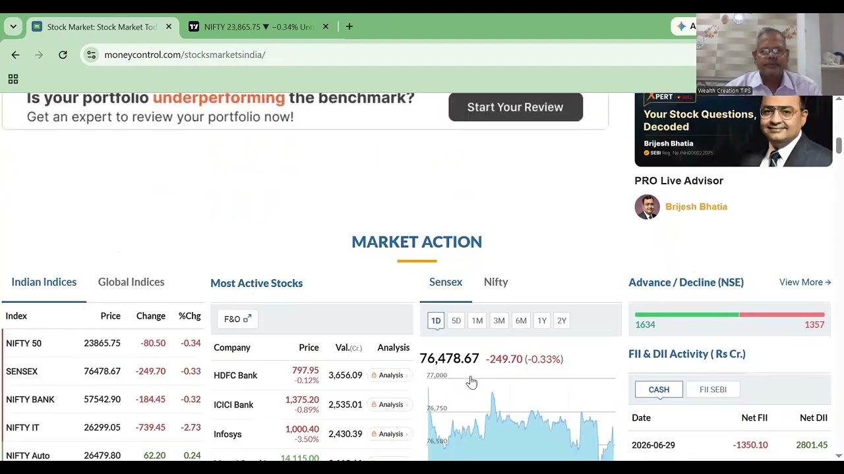Click the page vertical scrollbar thumb
Viewport: 844px width, 474px height.
tap(839, 145)
